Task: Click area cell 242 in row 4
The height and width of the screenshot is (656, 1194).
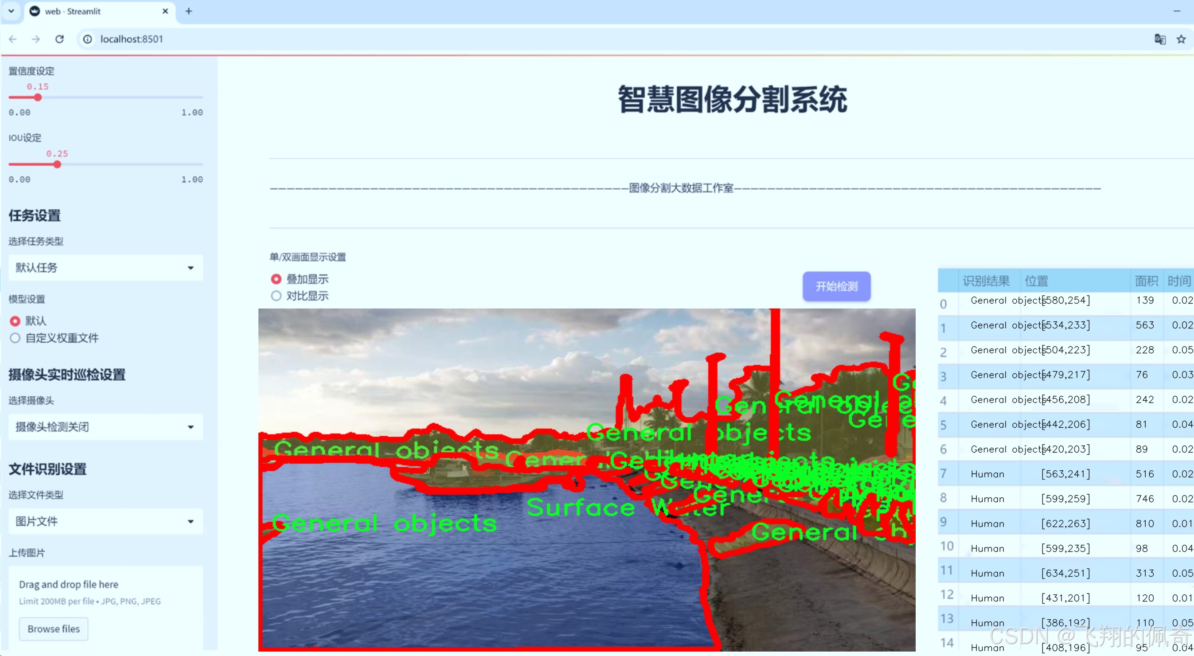Action: 1144,400
